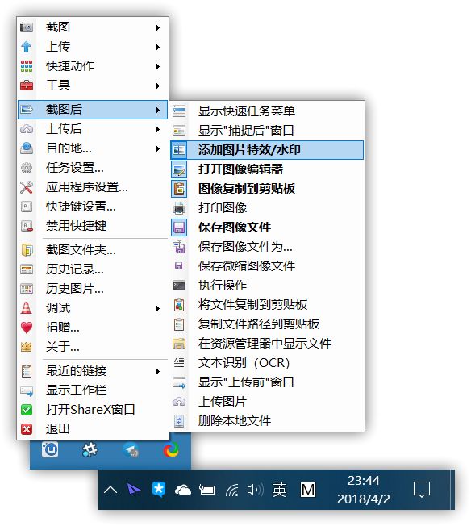Open the Wi-Fi network tray icon

(x=231, y=491)
